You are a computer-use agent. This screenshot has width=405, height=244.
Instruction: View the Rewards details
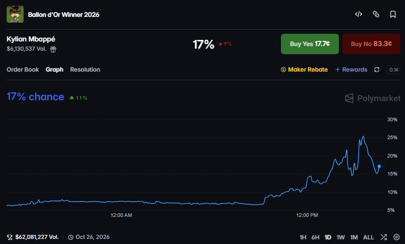[351, 70]
